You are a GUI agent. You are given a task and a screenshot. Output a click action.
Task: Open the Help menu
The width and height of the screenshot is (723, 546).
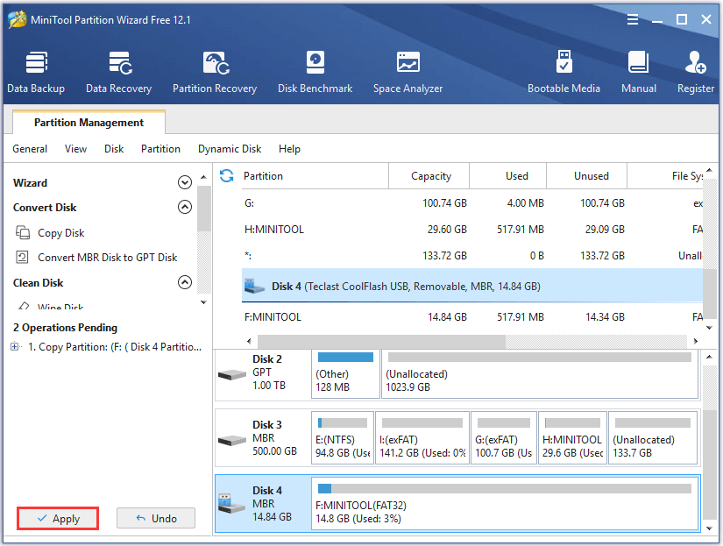289,149
